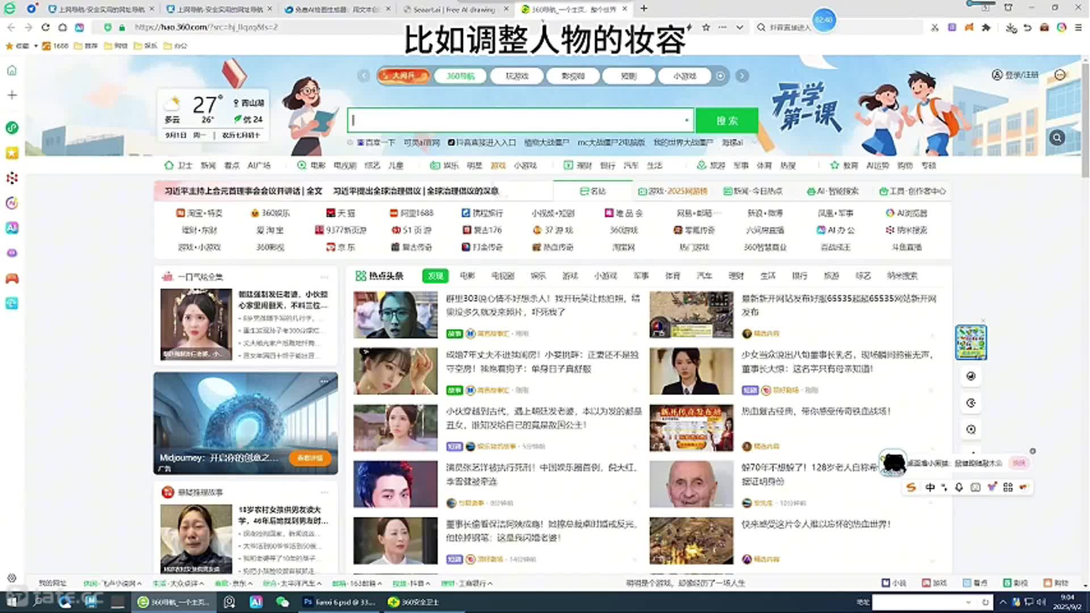Open the suggestions dropdown arrow inside the search box
The height and width of the screenshot is (613, 1090).
click(686, 120)
